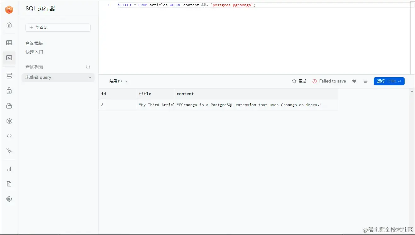
Task: Open the table editor icon
Action: [9, 43]
